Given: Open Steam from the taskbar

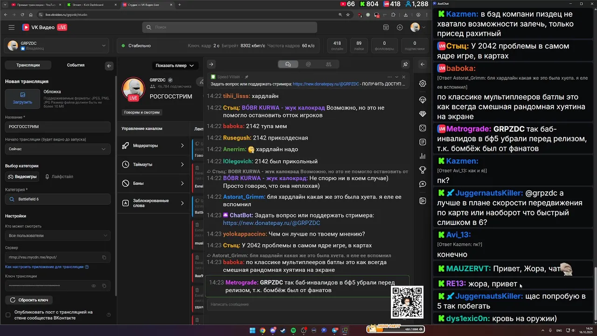Looking at the screenshot, I should 283,330.
